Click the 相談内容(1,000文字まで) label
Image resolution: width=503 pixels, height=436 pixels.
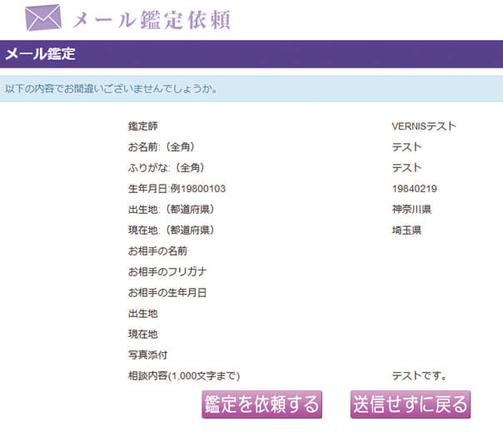point(184,375)
